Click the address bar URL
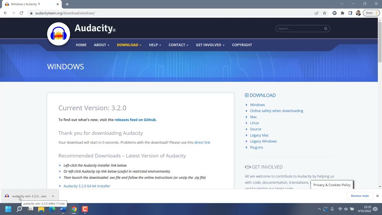 [65, 13]
